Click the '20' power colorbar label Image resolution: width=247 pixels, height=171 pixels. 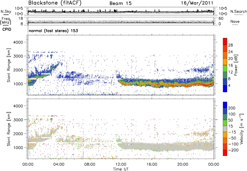[x=230, y=59]
